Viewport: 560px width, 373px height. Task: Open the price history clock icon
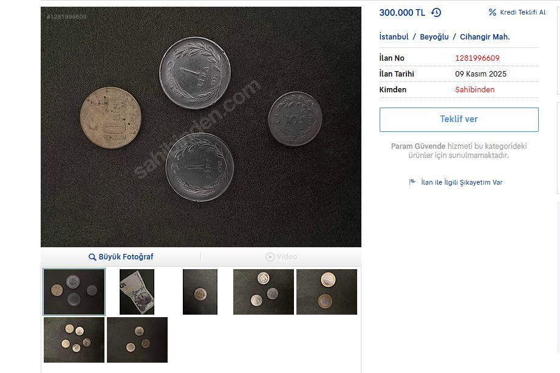[436, 13]
